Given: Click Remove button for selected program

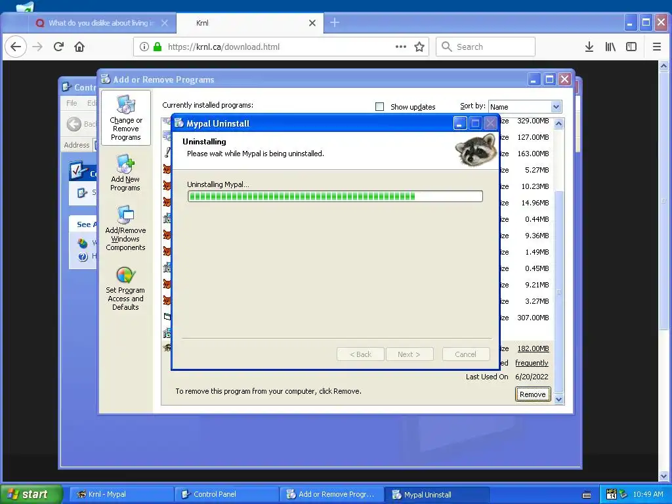Looking at the screenshot, I should pyautogui.click(x=533, y=394).
